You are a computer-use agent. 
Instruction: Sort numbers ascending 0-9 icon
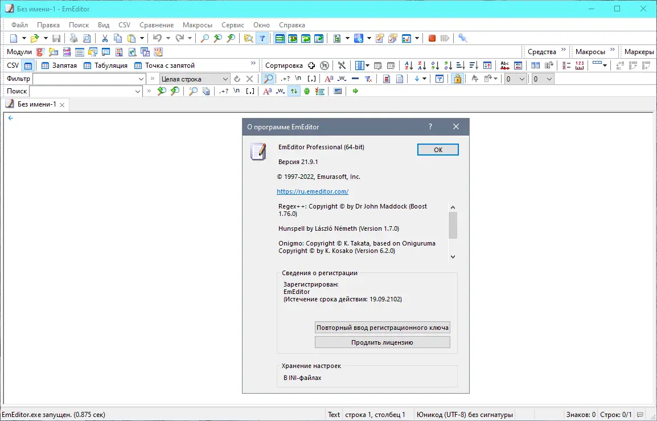click(x=436, y=66)
